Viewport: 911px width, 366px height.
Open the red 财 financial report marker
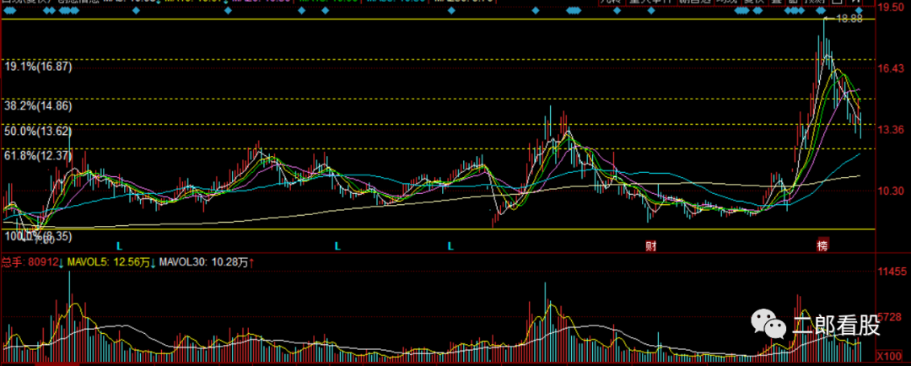coord(650,245)
